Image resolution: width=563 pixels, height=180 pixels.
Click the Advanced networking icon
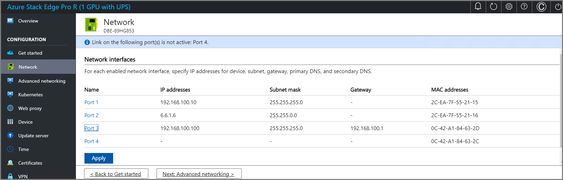[x=10, y=81]
